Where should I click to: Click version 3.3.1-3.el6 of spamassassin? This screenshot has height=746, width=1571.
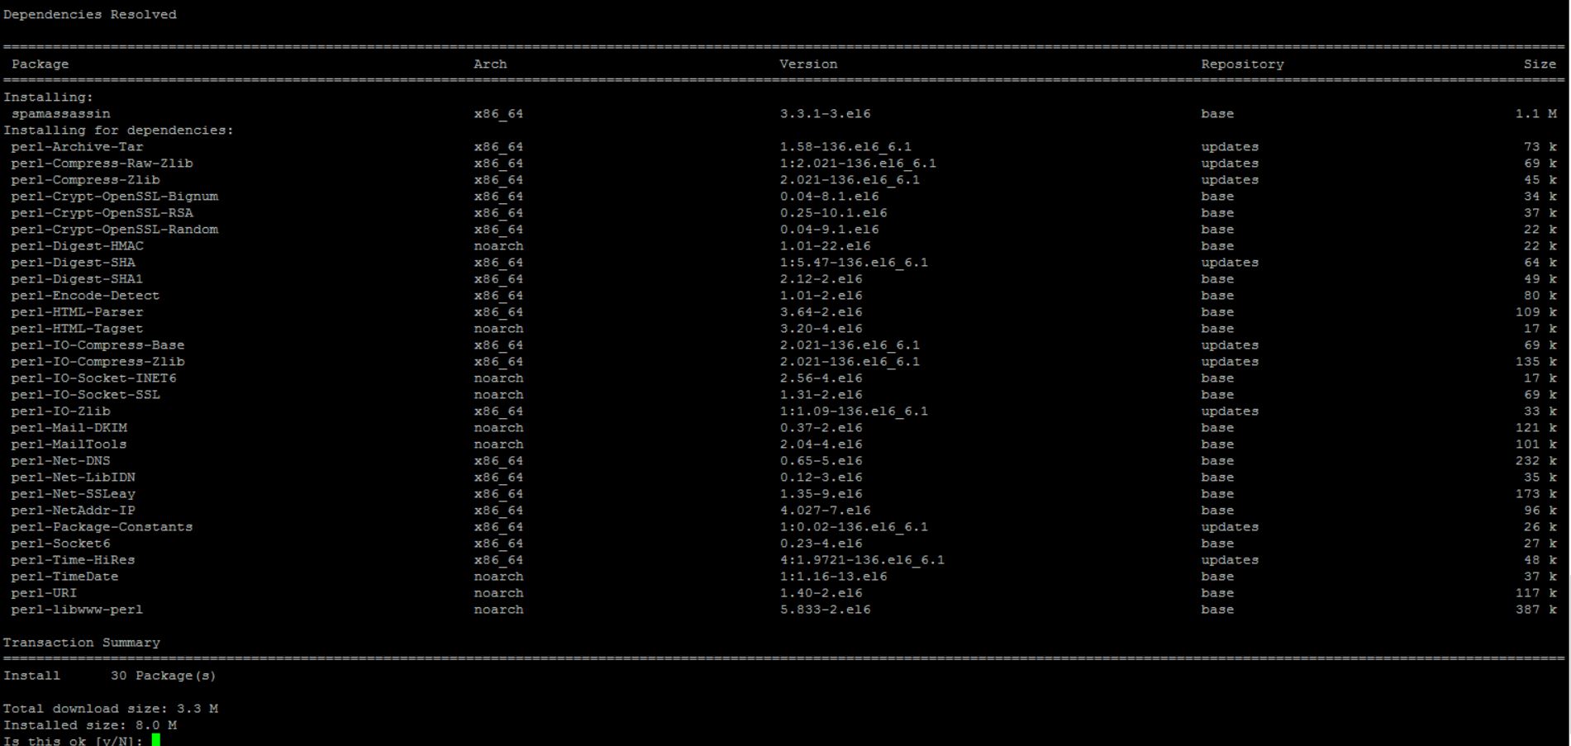pyautogui.click(x=826, y=113)
